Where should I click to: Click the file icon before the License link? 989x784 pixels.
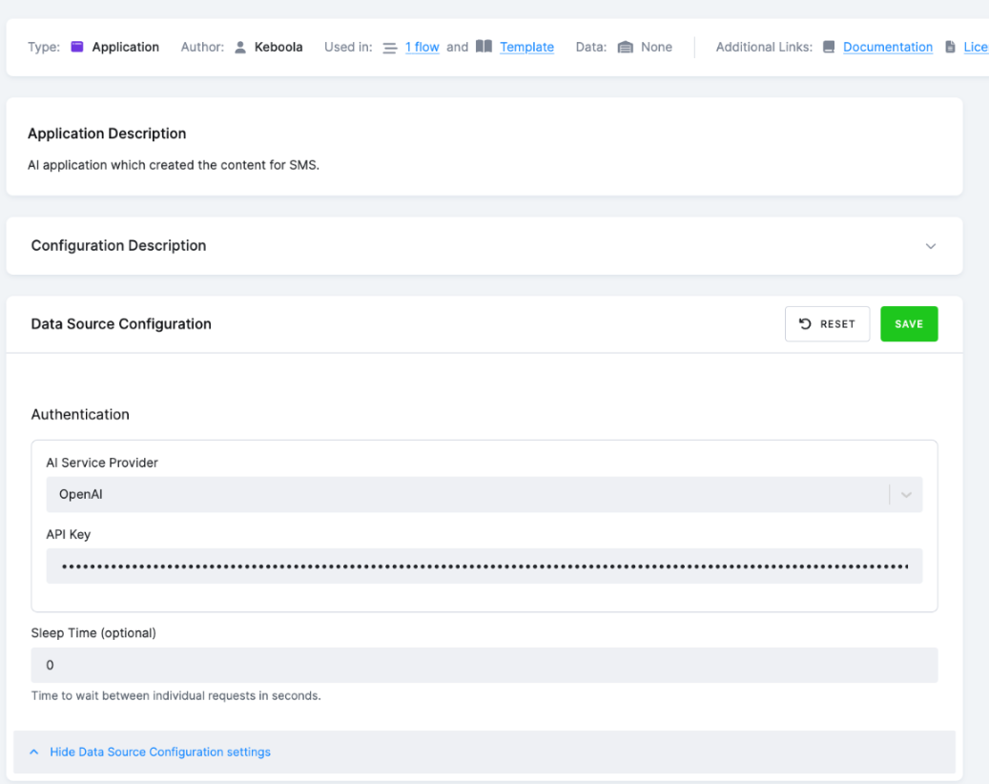(952, 46)
